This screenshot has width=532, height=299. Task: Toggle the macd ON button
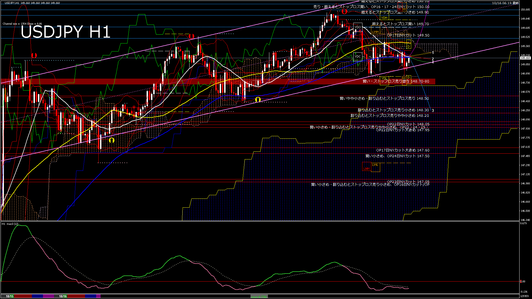pyautogui.click(x=259, y=297)
